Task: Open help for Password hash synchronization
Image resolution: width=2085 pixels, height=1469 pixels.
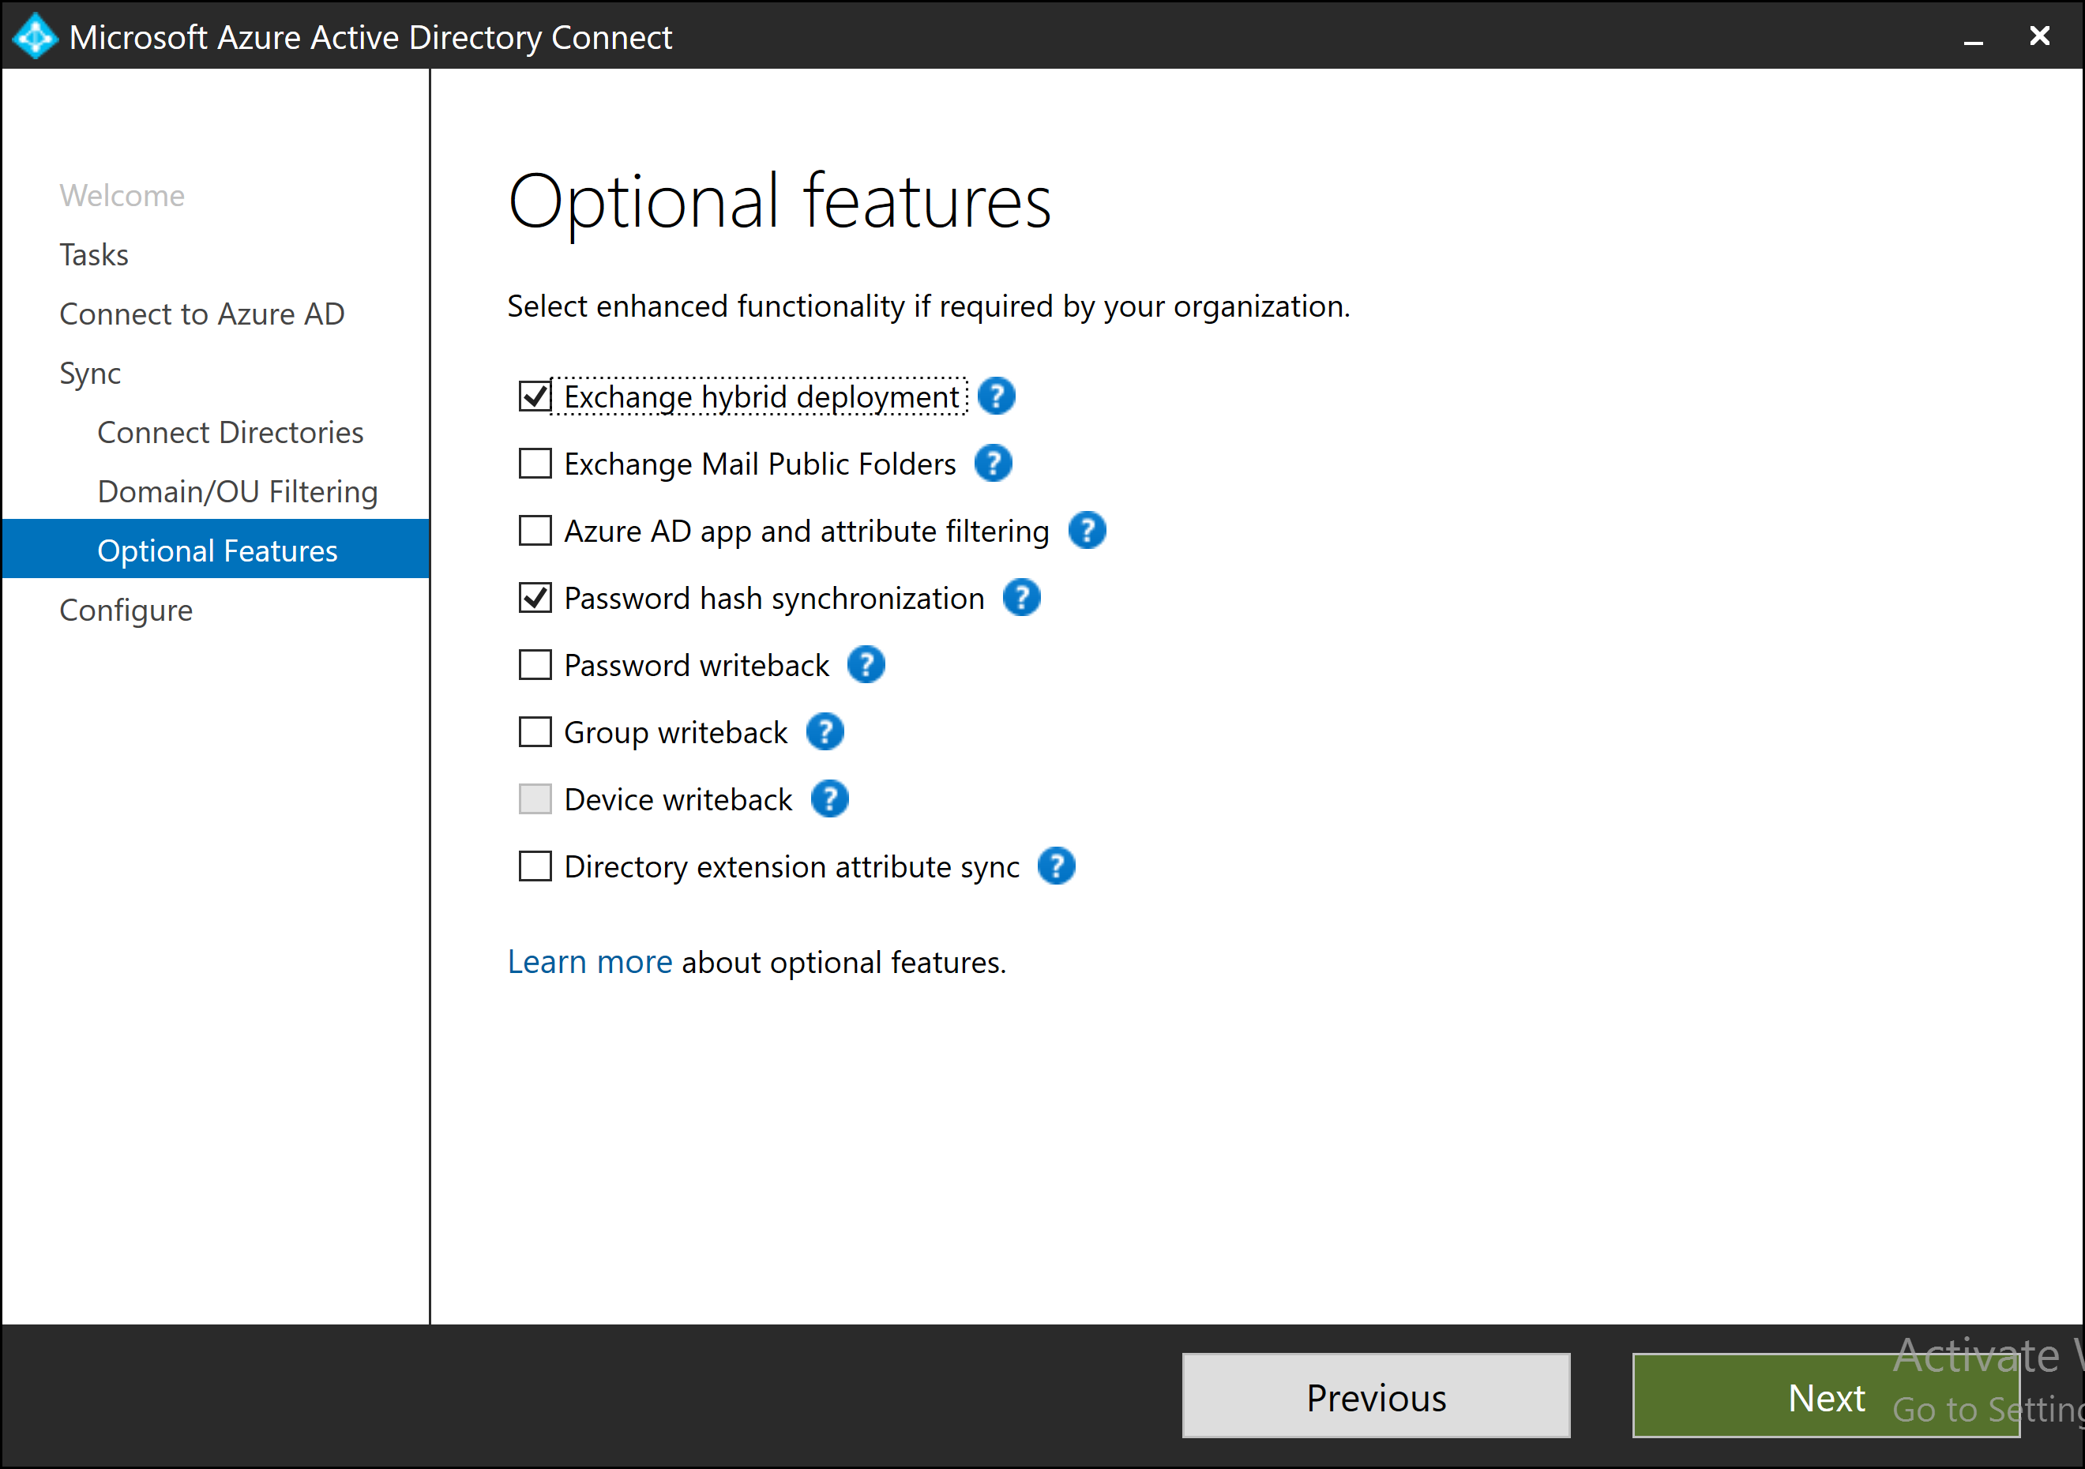Action: coord(1020,597)
